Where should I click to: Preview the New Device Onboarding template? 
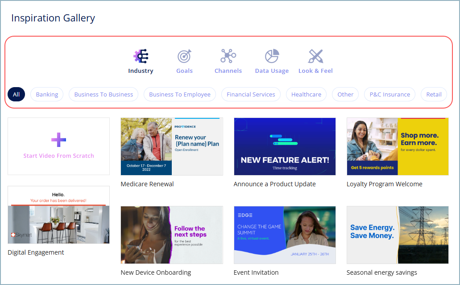[x=171, y=235]
